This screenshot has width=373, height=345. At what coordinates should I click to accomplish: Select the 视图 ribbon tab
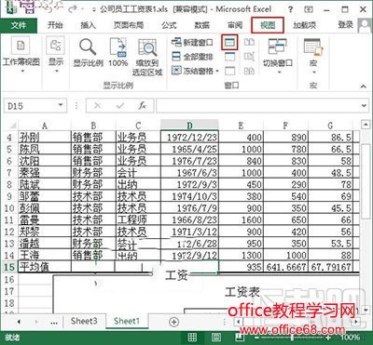pyautogui.click(x=268, y=25)
